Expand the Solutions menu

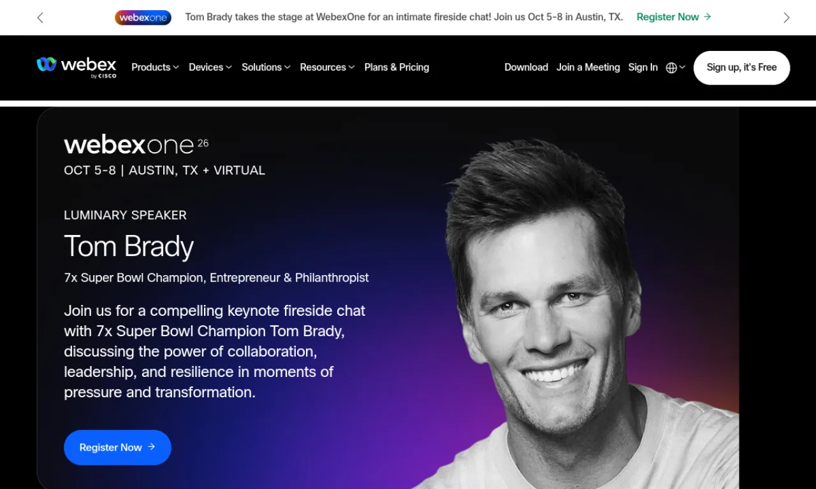(x=266, y=67)
